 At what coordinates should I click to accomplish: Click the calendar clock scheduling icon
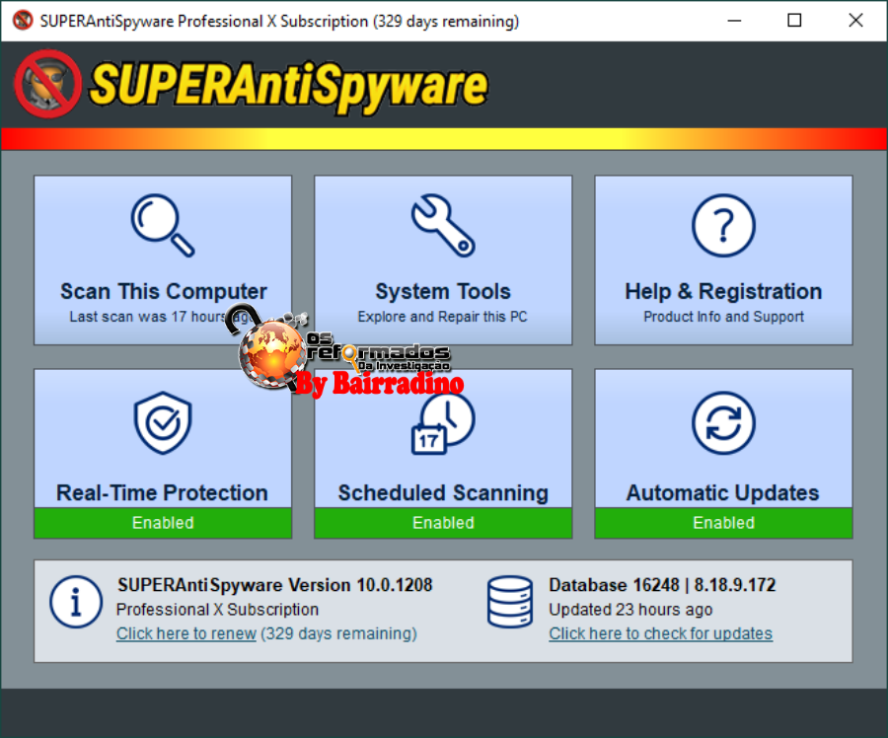(443, 422)
